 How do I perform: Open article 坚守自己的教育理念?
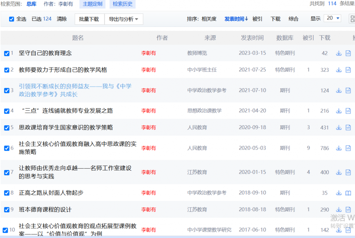(45, 53)
